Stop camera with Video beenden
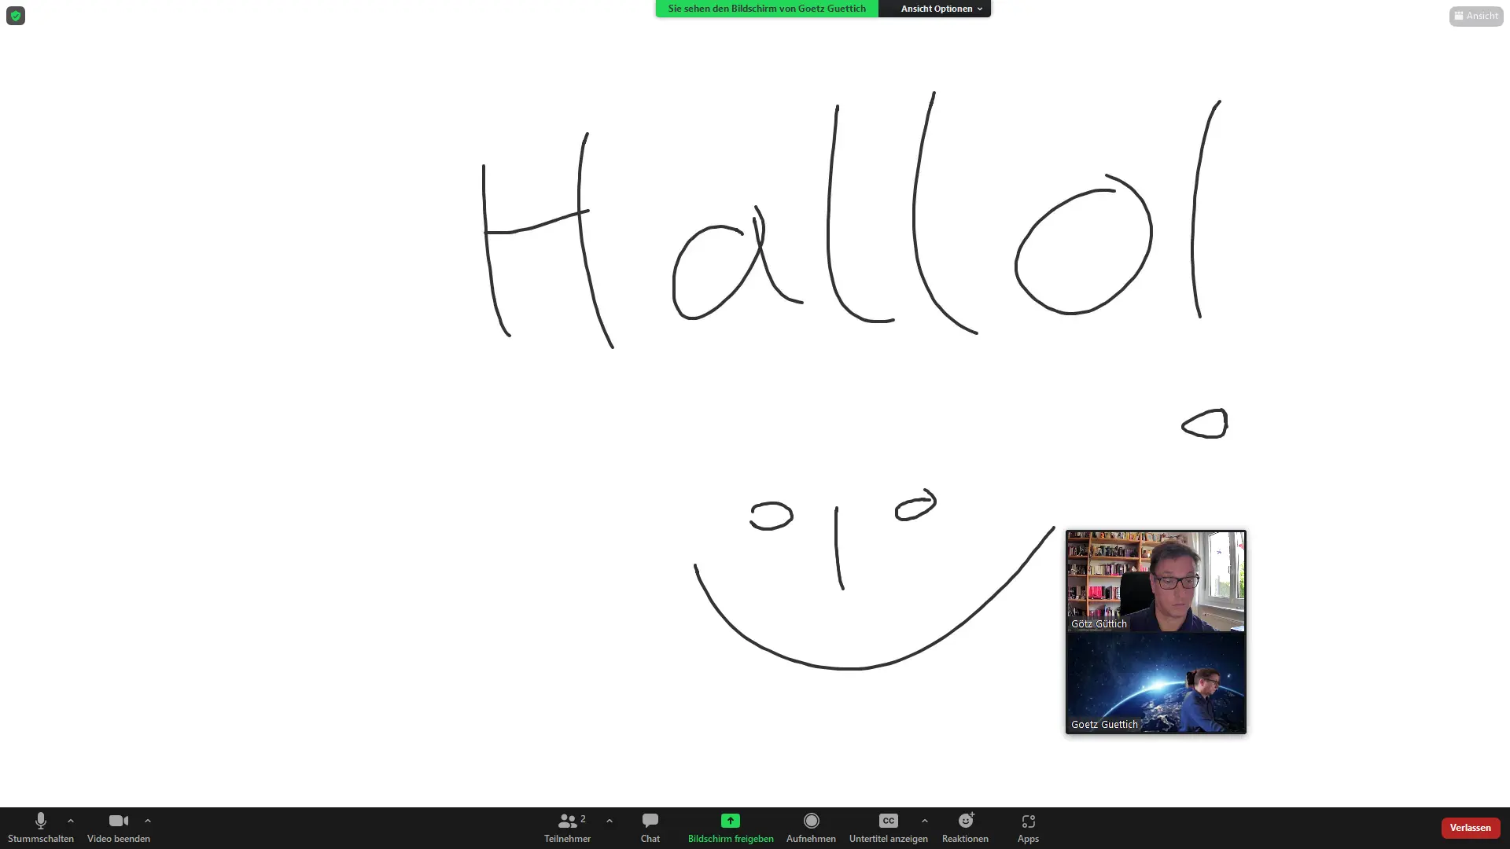 tap(118, 821)
